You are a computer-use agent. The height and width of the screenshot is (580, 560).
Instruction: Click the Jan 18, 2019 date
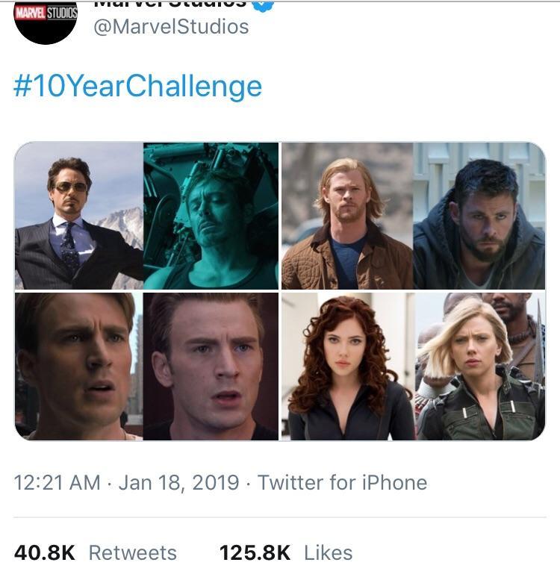pos(178,482)
